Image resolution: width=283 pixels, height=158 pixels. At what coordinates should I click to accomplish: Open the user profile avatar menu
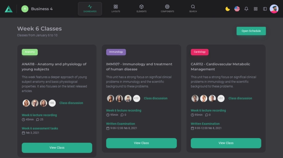274,9
